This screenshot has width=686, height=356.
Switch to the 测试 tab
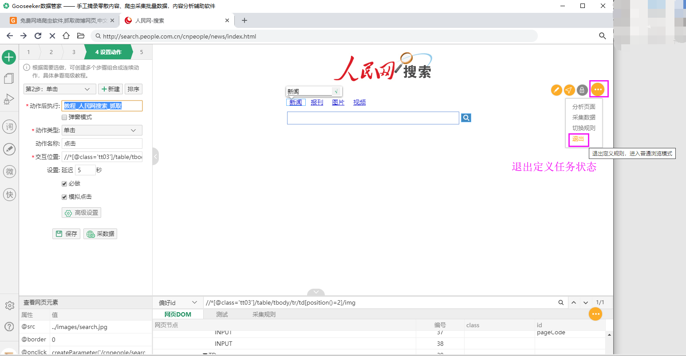(222, 314)
